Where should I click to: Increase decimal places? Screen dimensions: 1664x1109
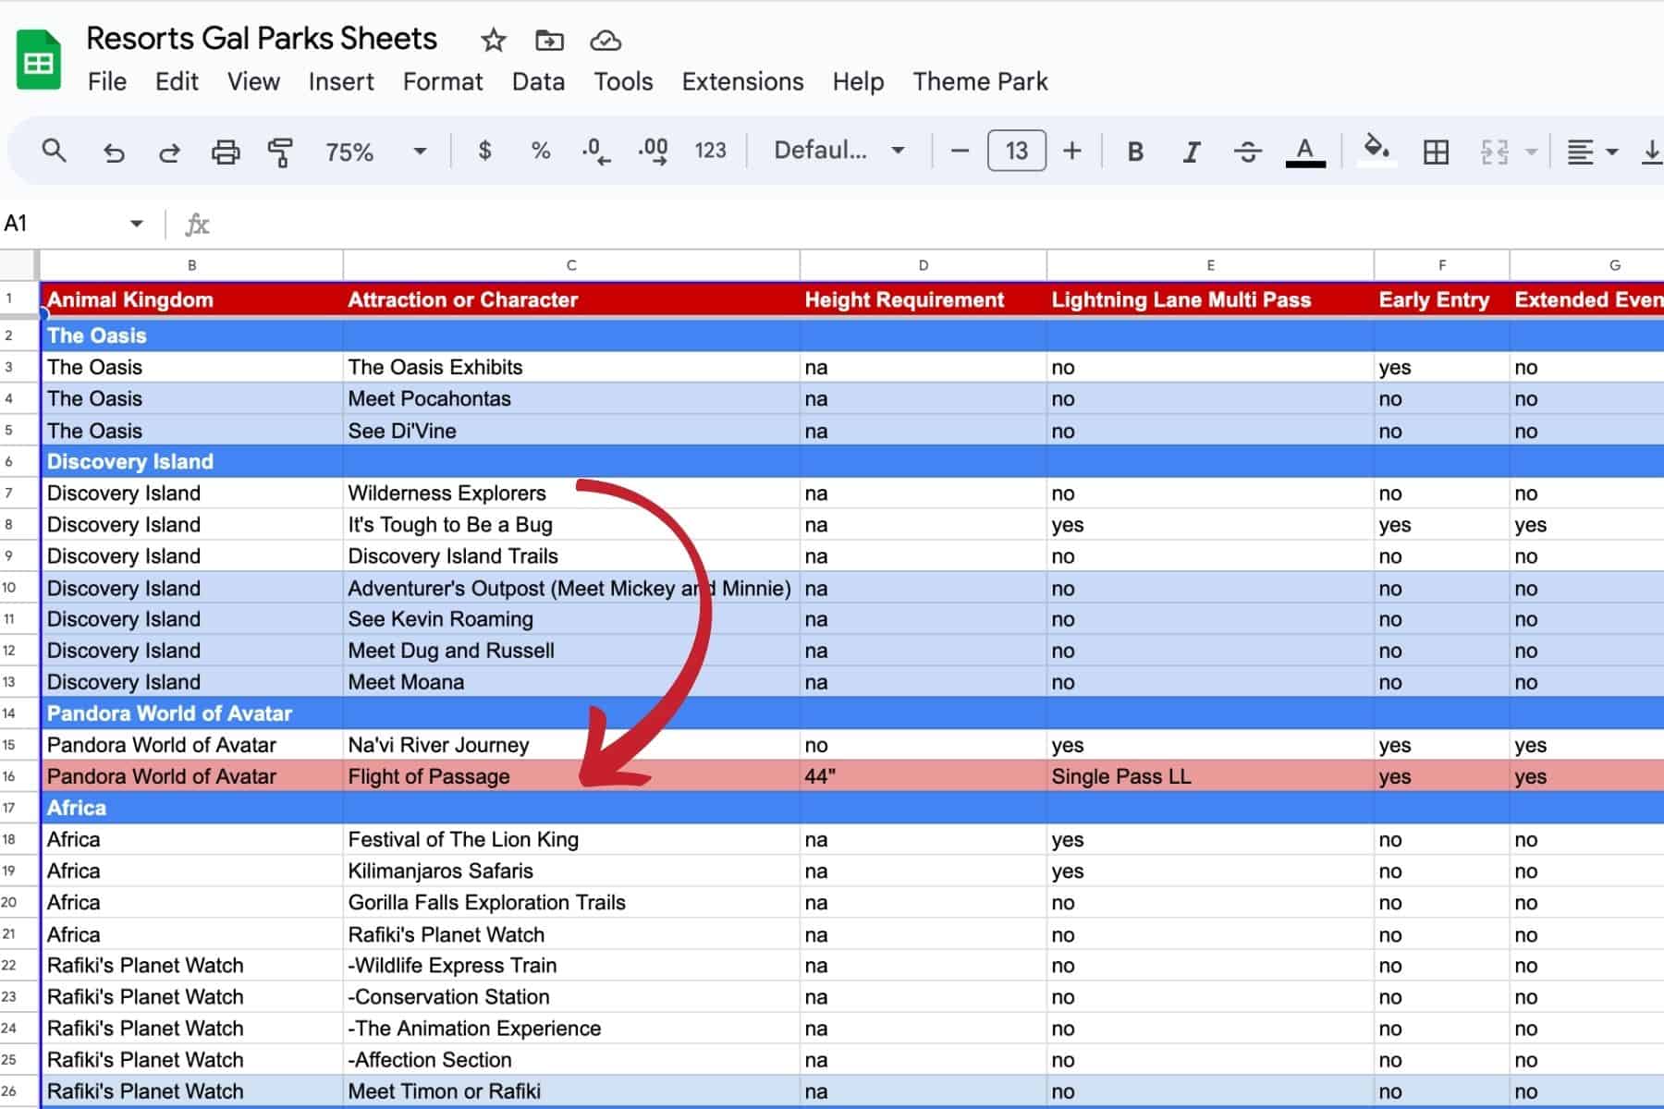click(654, 152)
